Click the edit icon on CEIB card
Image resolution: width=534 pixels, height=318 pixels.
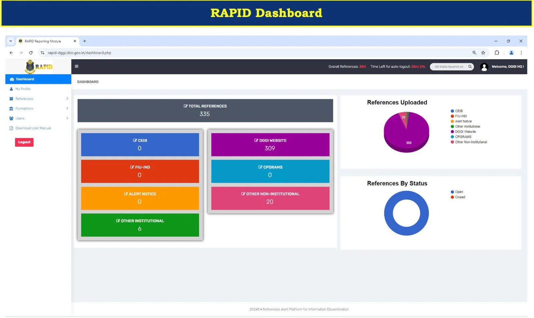[135, 141]
